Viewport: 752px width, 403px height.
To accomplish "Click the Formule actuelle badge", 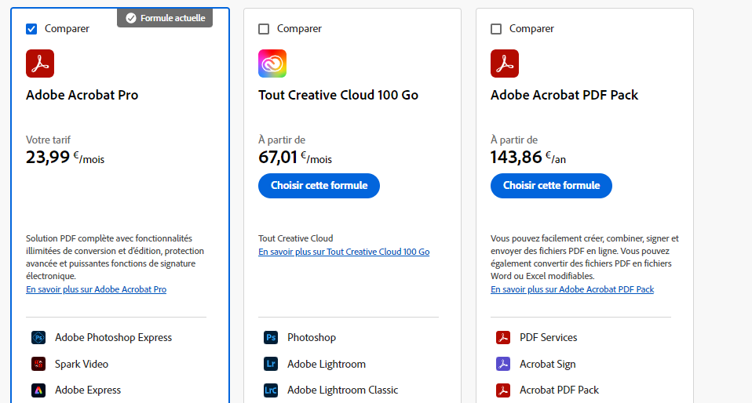I will (x=165, y=18).
